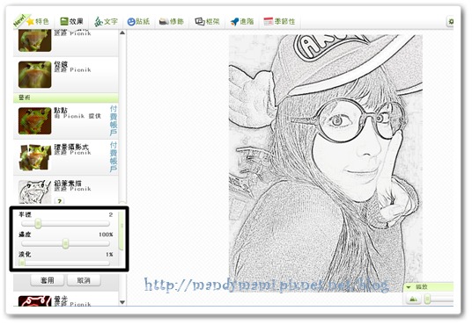Open the question-mark help icon under 鉛筆素描
The height and width of the screenshot is (325, 472).
pos(59,201)
